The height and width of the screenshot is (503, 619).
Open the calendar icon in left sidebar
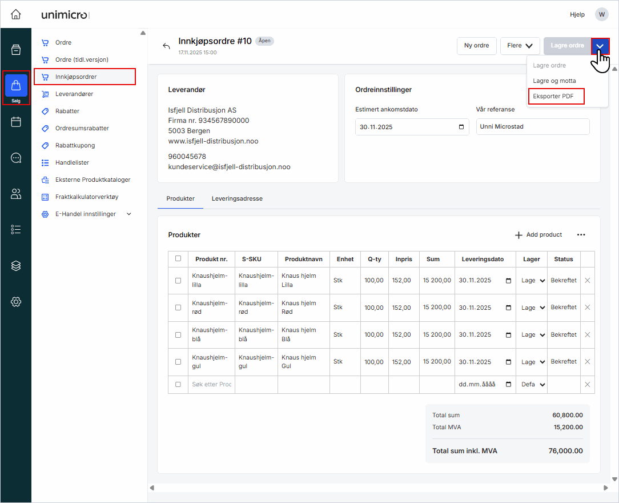pos(16,122)
